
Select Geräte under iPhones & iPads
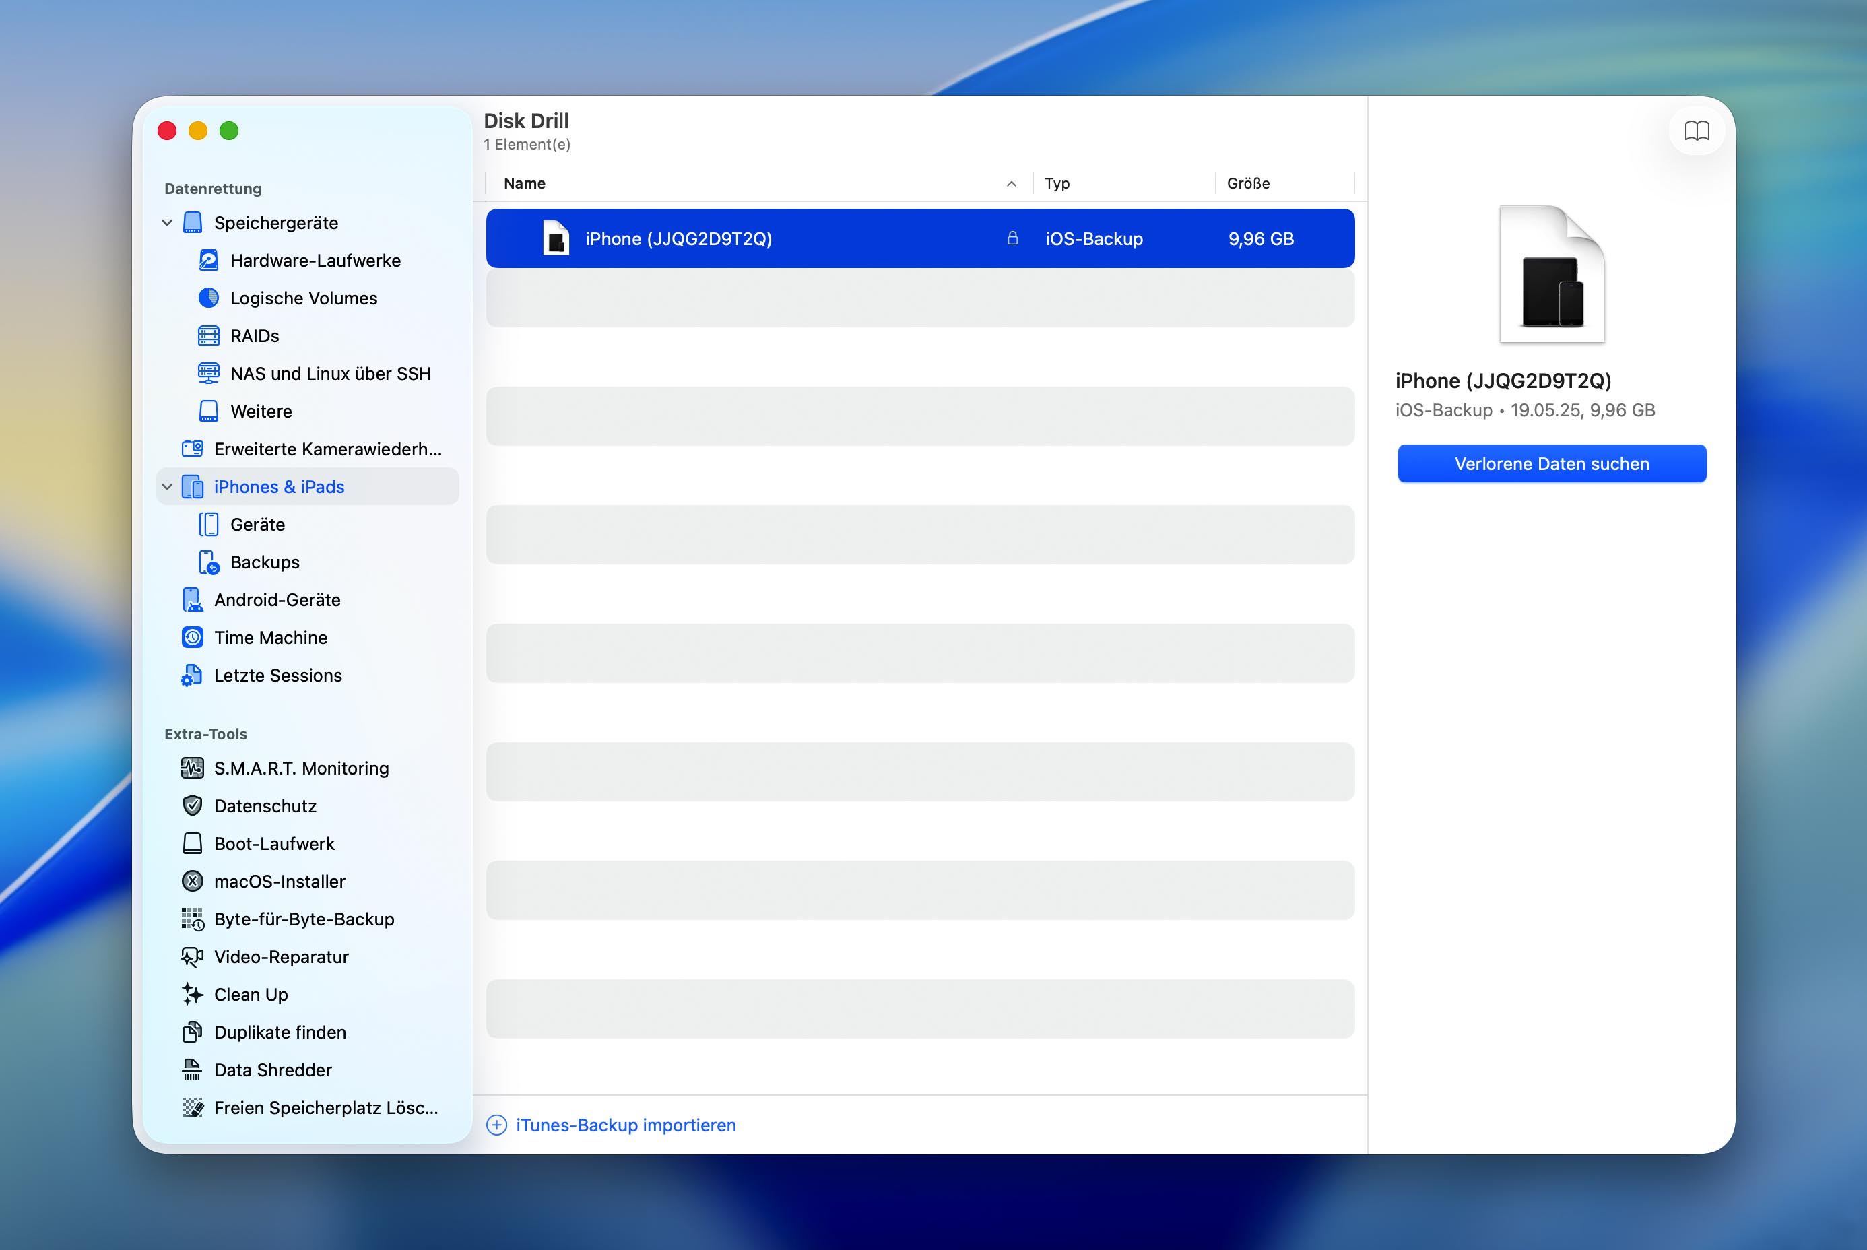[x=257, y=525]
